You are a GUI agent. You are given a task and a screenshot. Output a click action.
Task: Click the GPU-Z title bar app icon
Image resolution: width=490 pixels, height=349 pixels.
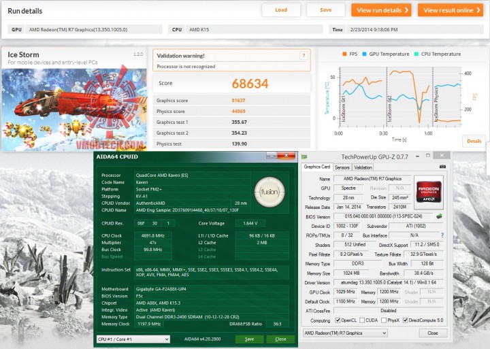pos(304,156)
